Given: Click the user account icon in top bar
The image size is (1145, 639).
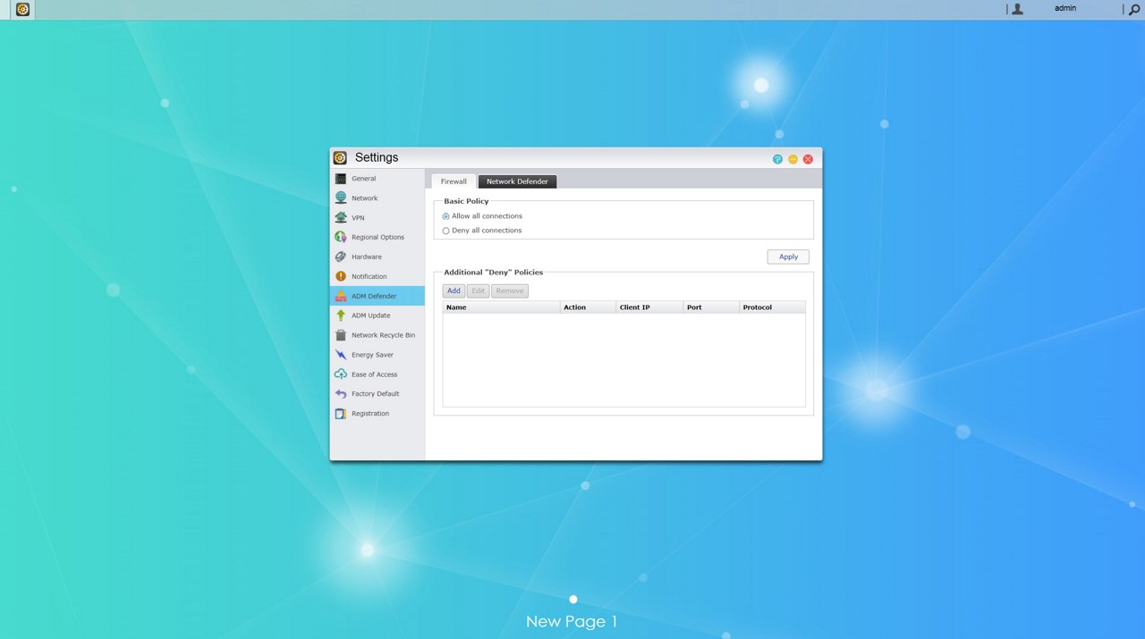Looking at the screenshot, I should [x=1017, y=9].
